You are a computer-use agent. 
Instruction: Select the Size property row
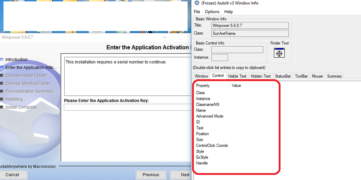point(199,140)
